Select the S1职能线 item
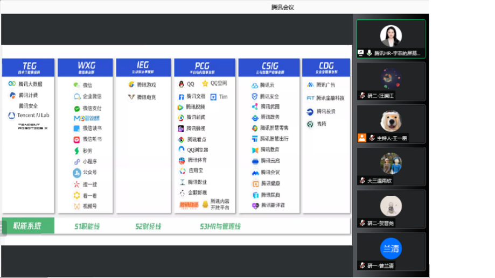Viewport: 495px width, 278px height. coord(87,226)
